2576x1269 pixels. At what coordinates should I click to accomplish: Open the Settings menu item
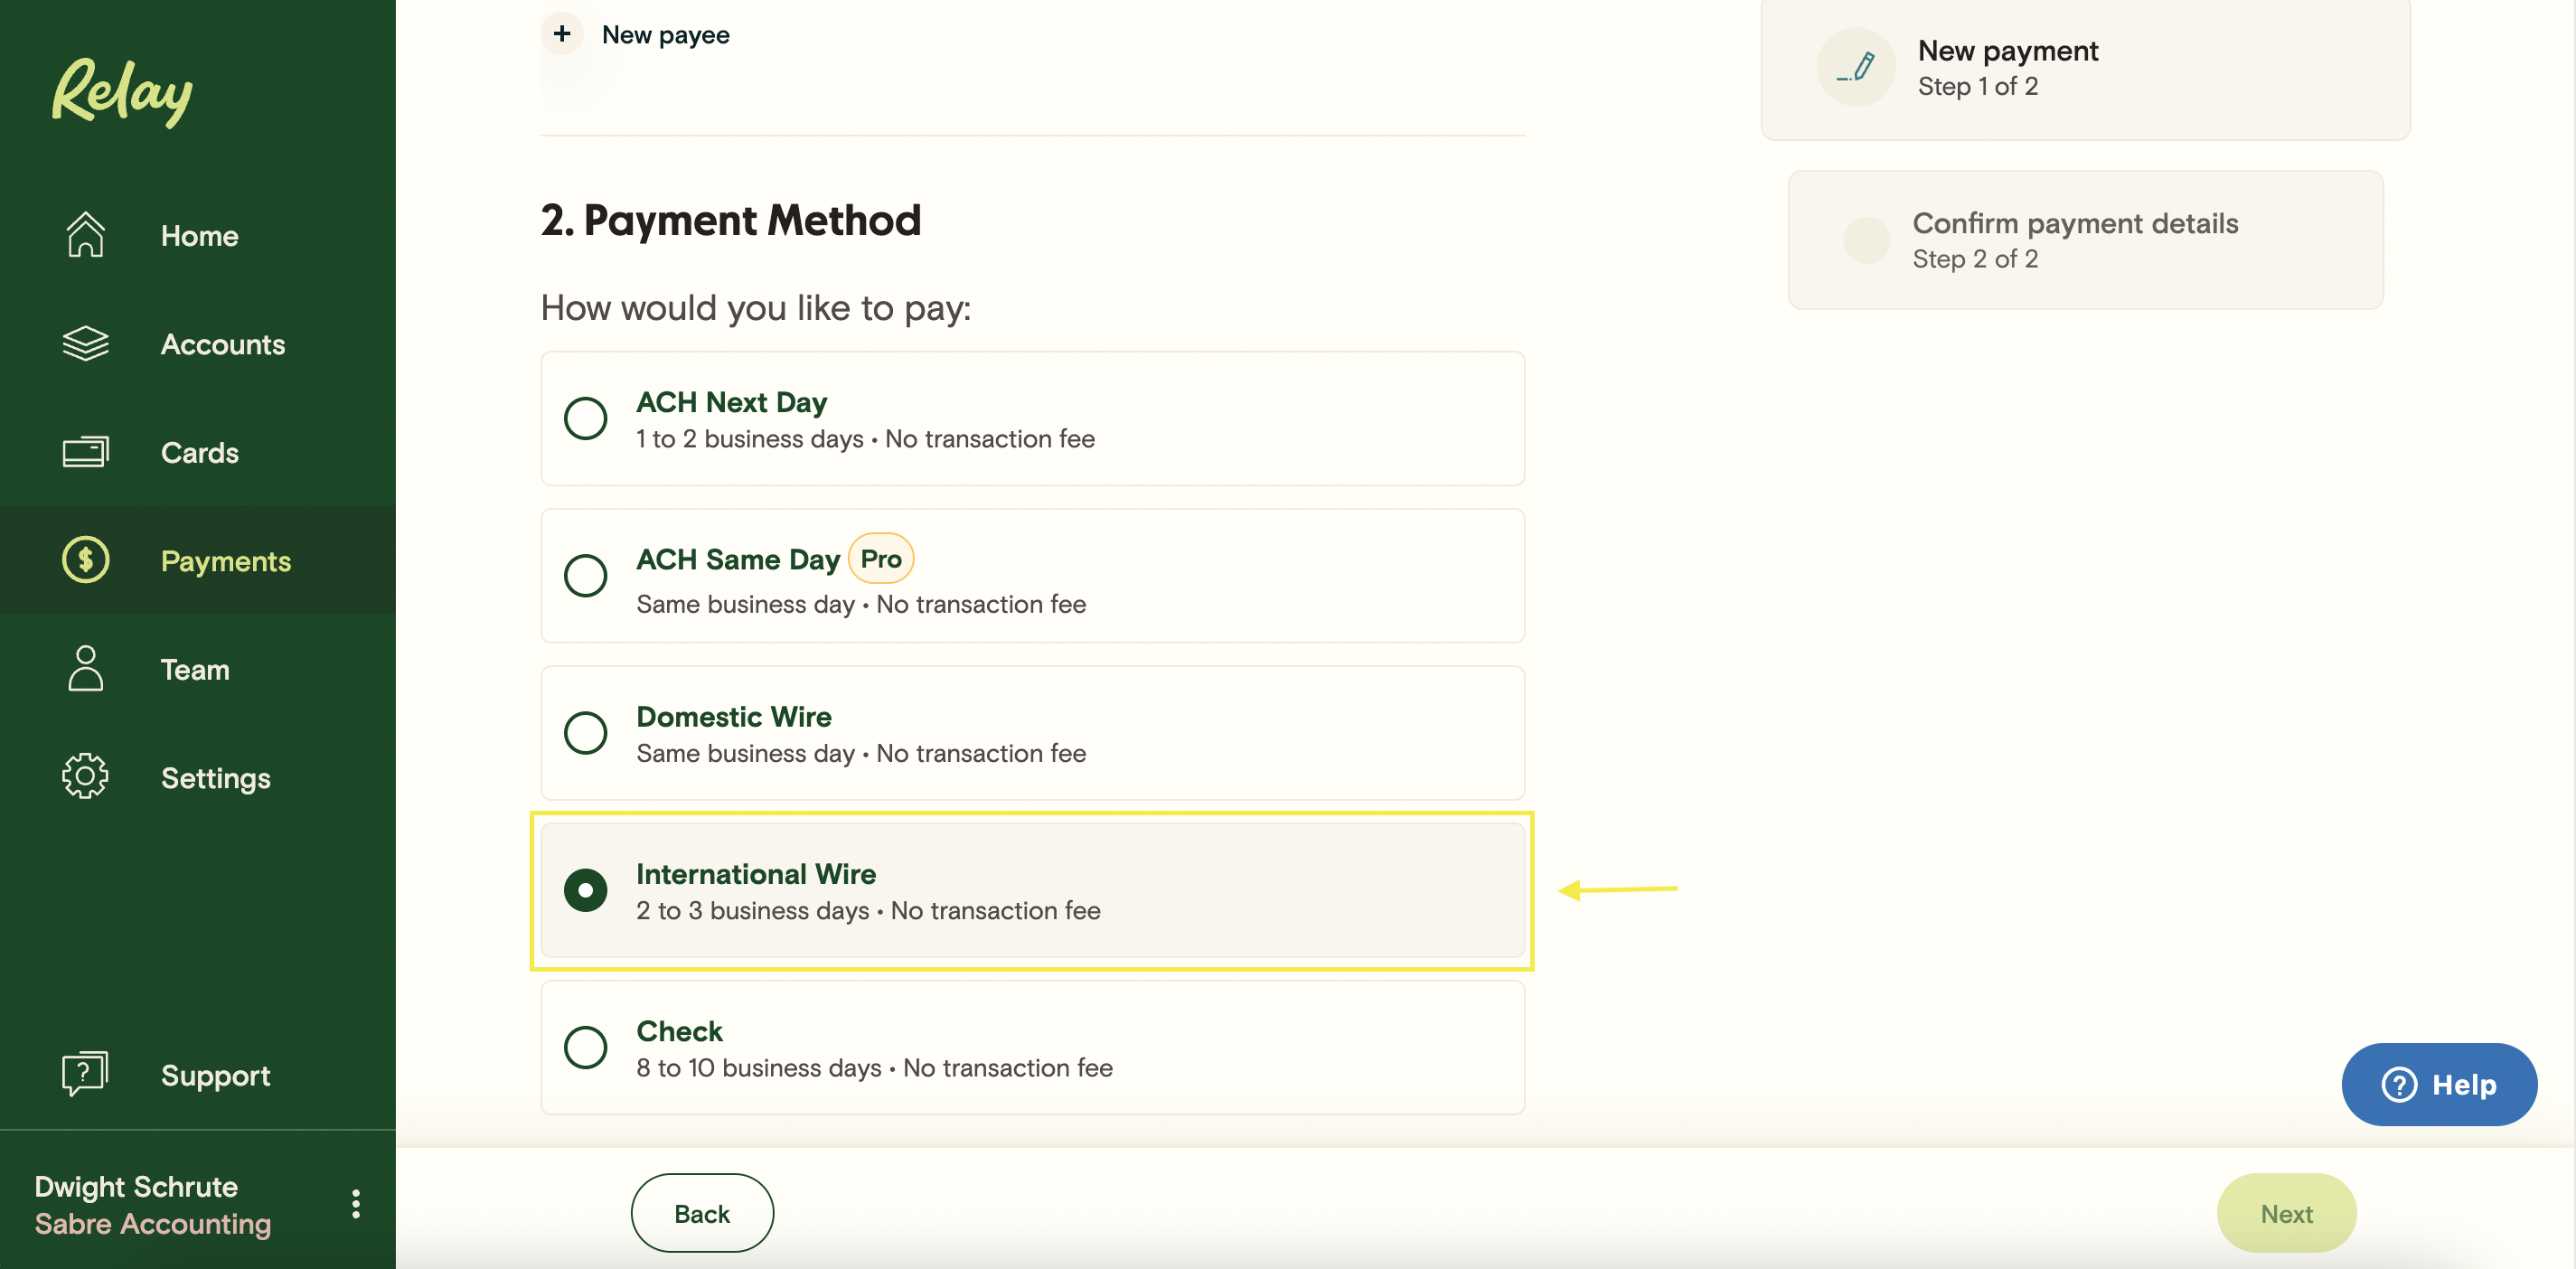click(x=215, y=777)
